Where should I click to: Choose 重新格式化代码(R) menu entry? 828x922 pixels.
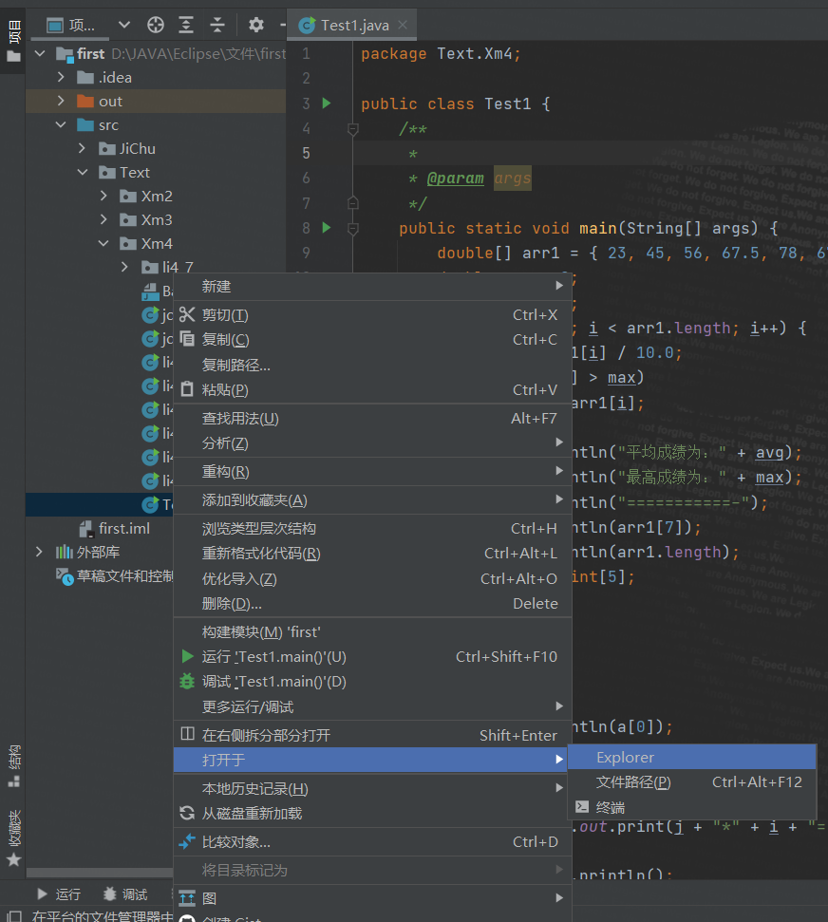(372, 554)
